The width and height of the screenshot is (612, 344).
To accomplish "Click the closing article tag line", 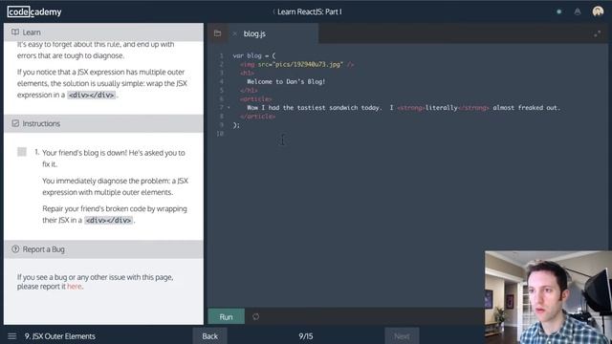I will (257, 117).
